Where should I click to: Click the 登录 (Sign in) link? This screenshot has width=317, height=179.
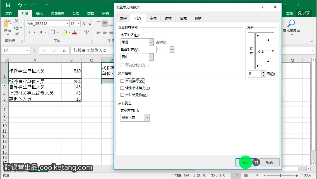tap(289, 13)
